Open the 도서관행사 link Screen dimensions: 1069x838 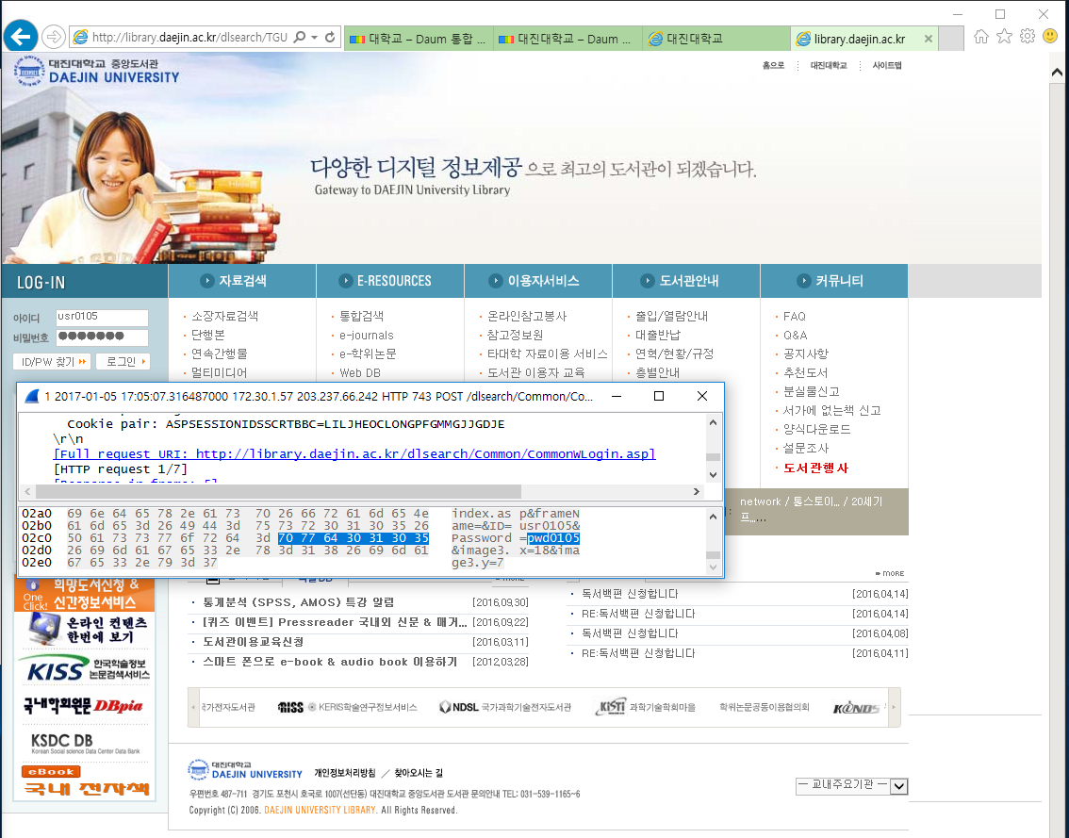click(x=816, y=468)
